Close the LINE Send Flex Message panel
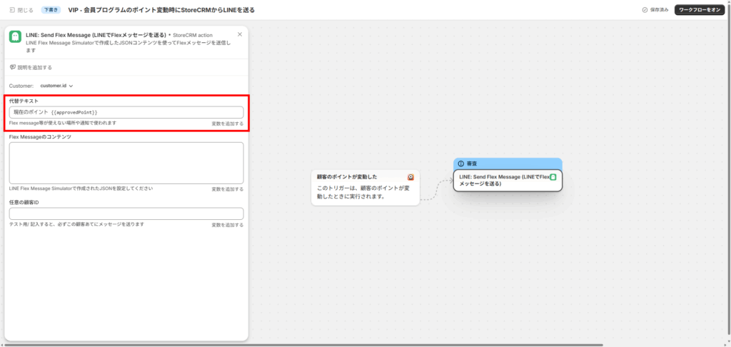The height and width of the screenshot is (347, 731). tap(239, 34)
